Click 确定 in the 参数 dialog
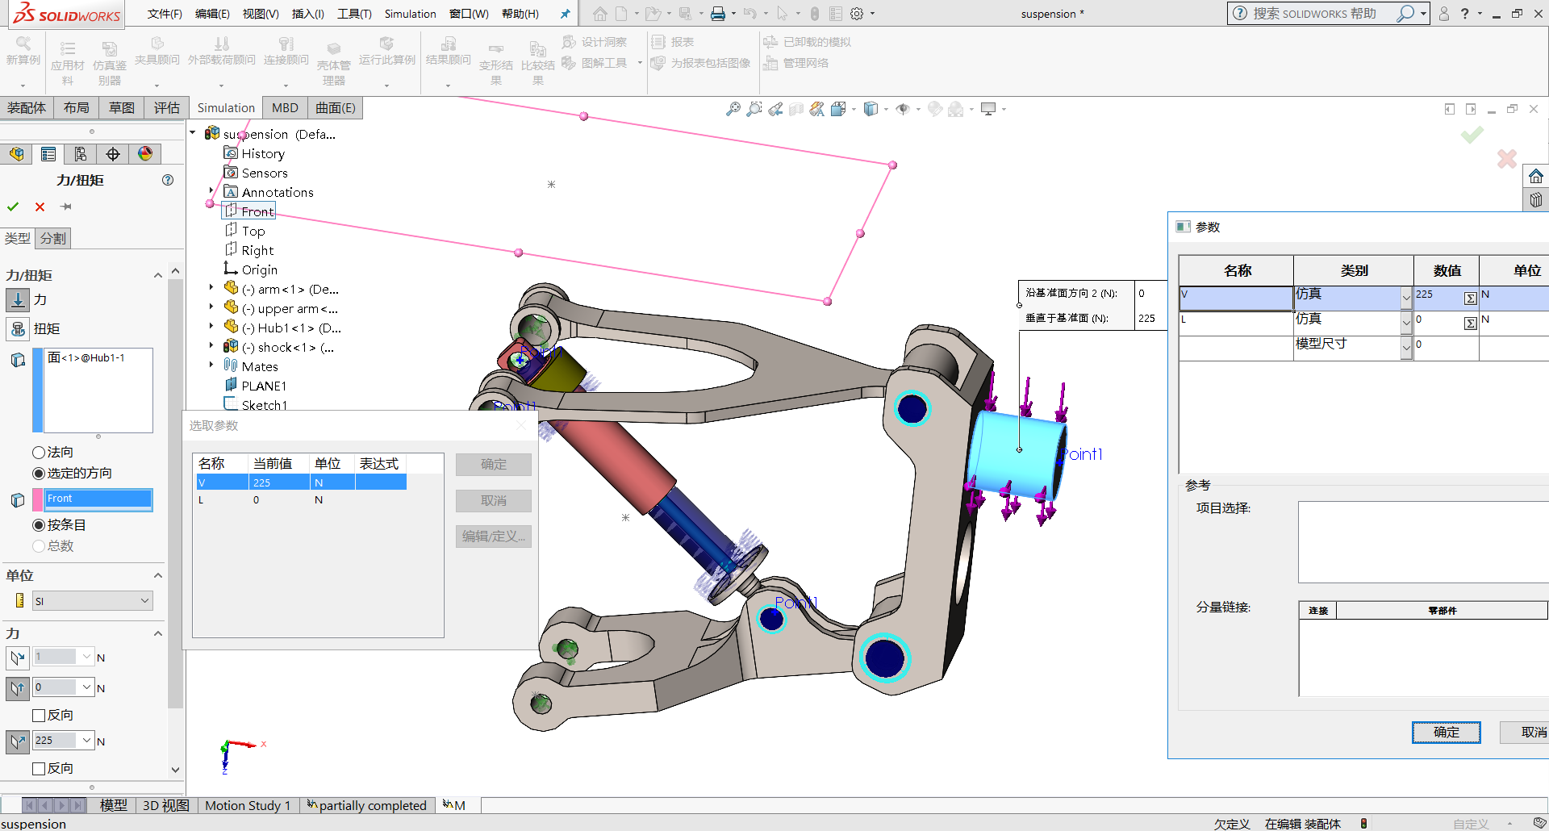Screen dimensions: 1549x831 tap(1446, 732)
